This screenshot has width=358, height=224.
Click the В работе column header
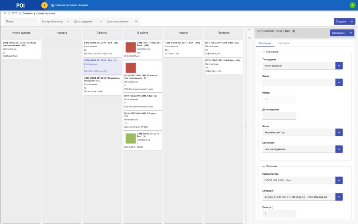[x=143, y=33]
